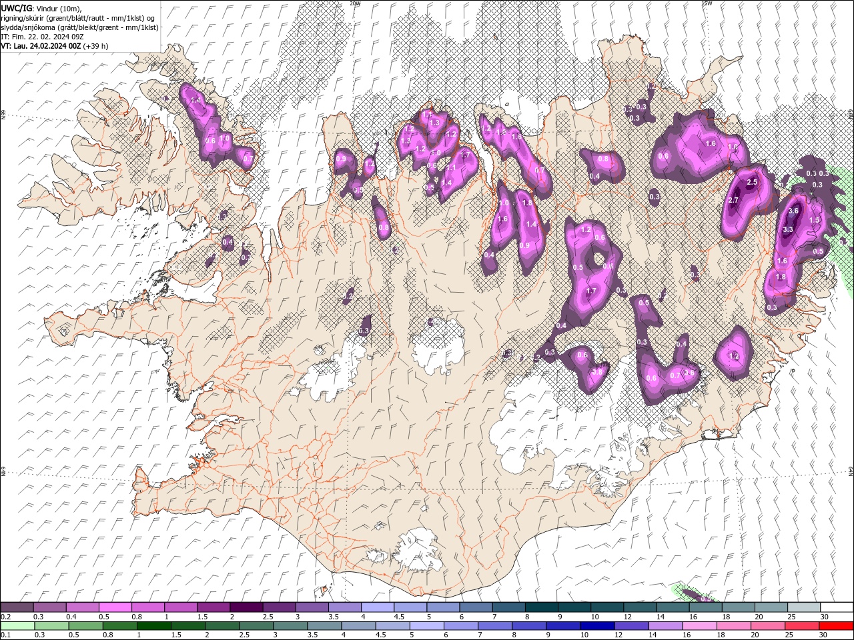Select the dark navy blue swatch at 10
This screenshot has width=854, height=640.
(598, 626)
